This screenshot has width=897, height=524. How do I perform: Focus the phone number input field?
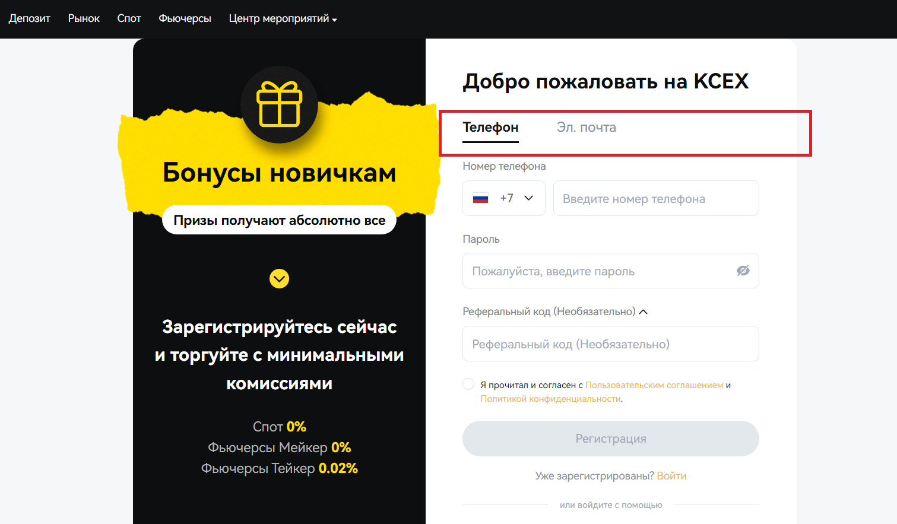(656, 198)
